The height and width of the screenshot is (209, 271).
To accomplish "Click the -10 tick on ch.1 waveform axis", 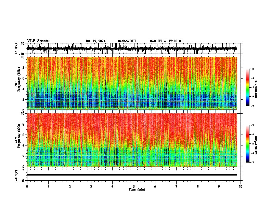I will 22,54.
